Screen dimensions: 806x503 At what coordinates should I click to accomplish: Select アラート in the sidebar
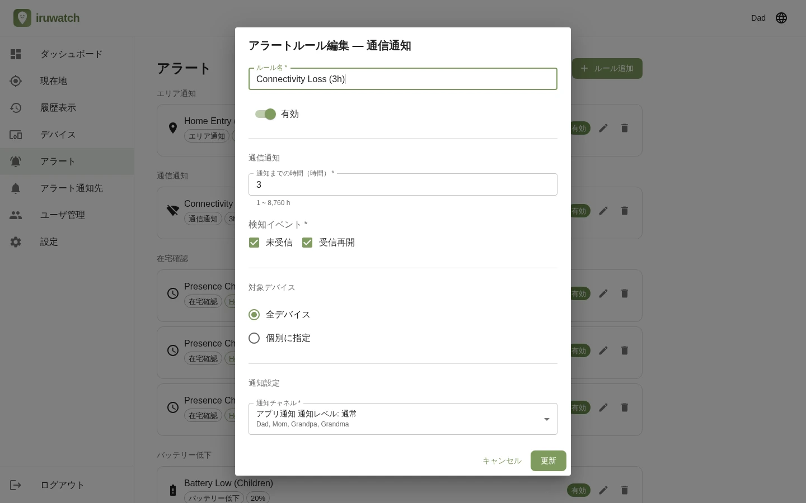(x=67, y=162)
